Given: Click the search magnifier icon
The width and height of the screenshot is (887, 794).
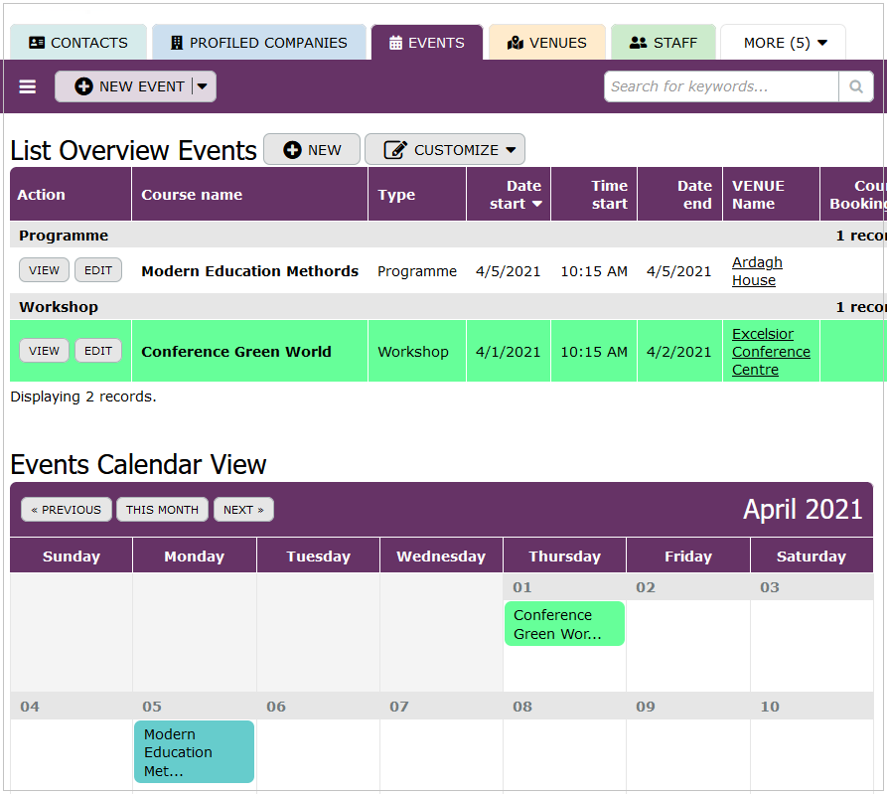Looking at the screenshot, I should (855, 87).
